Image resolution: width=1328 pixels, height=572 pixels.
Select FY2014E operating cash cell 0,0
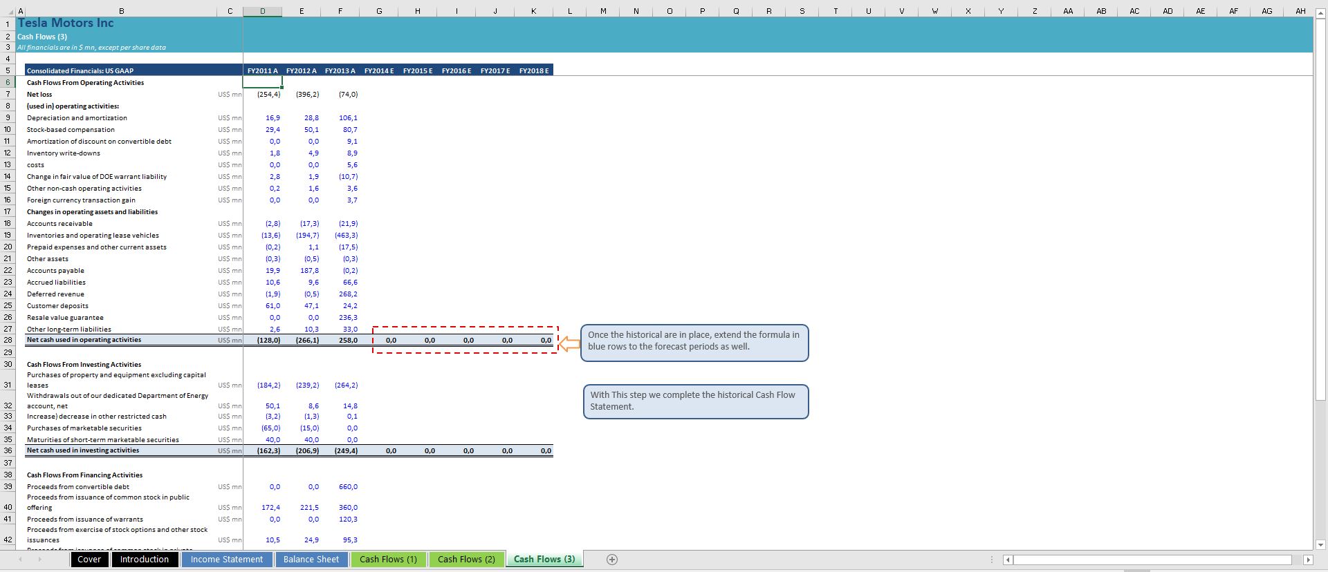click(x=379, y=340)
